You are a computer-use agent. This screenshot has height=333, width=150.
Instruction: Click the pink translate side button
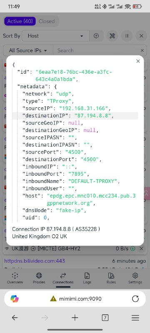(x=147, y=193)
